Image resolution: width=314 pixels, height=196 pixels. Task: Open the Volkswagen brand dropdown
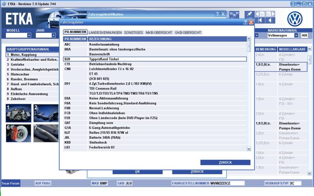click(296, 36)
